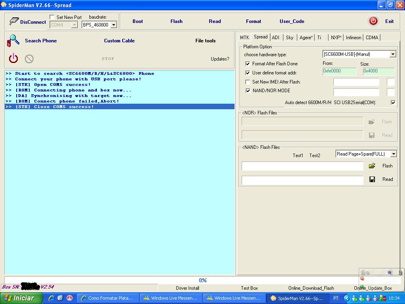Switch to Como Formatar Plata... taskbar window
405x304 pixels.
pyautogui.click(x=108, y=298)
